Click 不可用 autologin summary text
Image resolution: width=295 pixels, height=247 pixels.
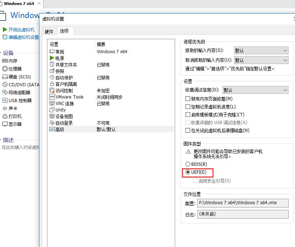103,123
